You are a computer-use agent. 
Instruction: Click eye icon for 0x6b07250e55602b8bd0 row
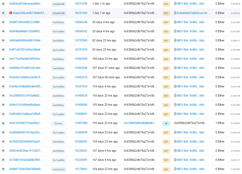point(3,169)
